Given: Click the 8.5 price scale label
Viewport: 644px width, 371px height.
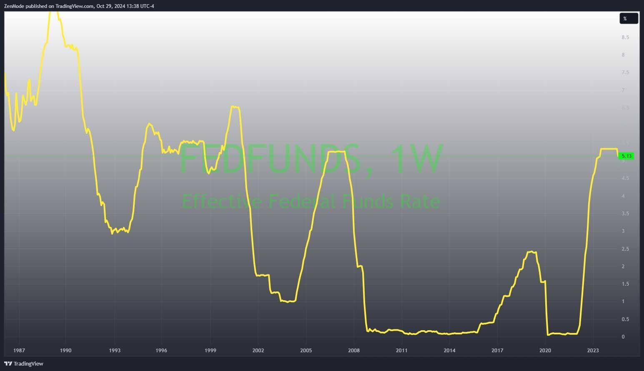Looking at the screenshot, I should (625, 37).
